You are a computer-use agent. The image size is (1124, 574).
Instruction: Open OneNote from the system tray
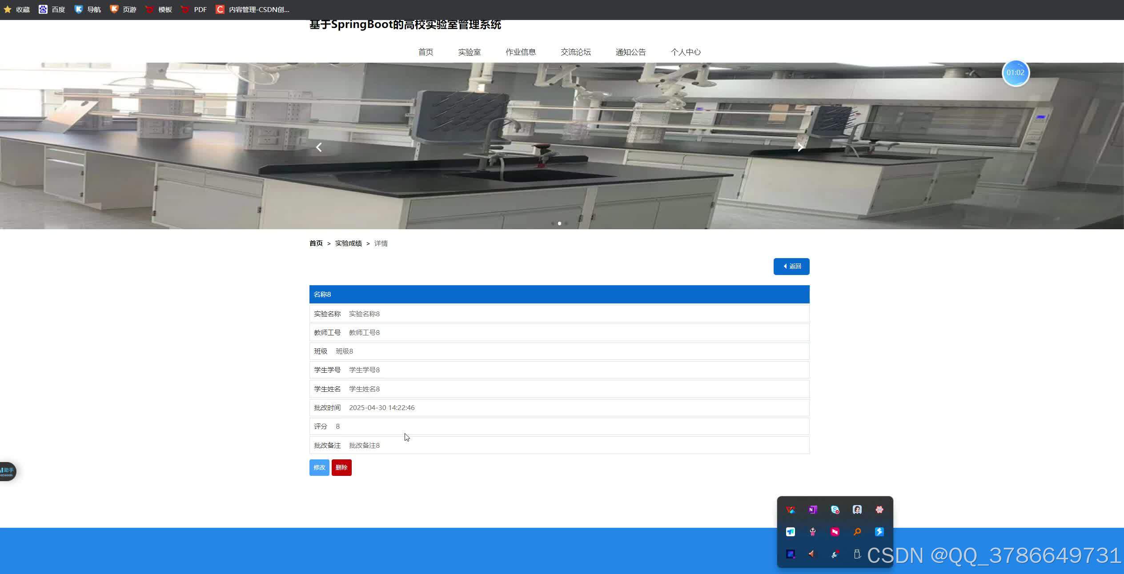pos(812,510)
